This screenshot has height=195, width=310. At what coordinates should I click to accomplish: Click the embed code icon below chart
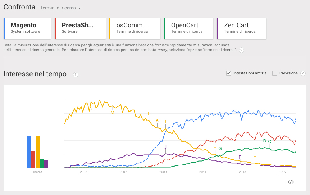click(291, 182)
